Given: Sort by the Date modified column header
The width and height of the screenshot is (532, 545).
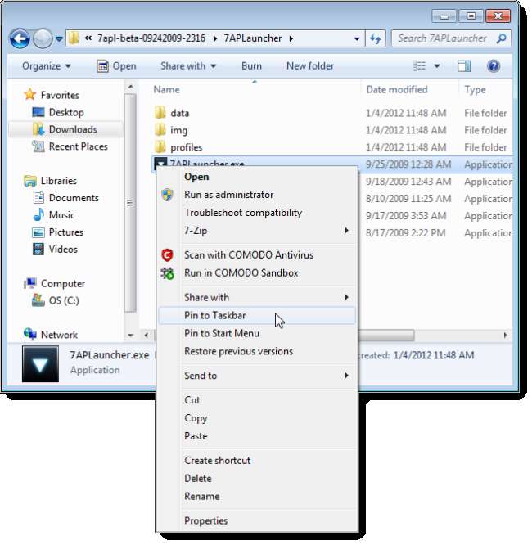Looking at the screenshot, I should click(397, 90).
